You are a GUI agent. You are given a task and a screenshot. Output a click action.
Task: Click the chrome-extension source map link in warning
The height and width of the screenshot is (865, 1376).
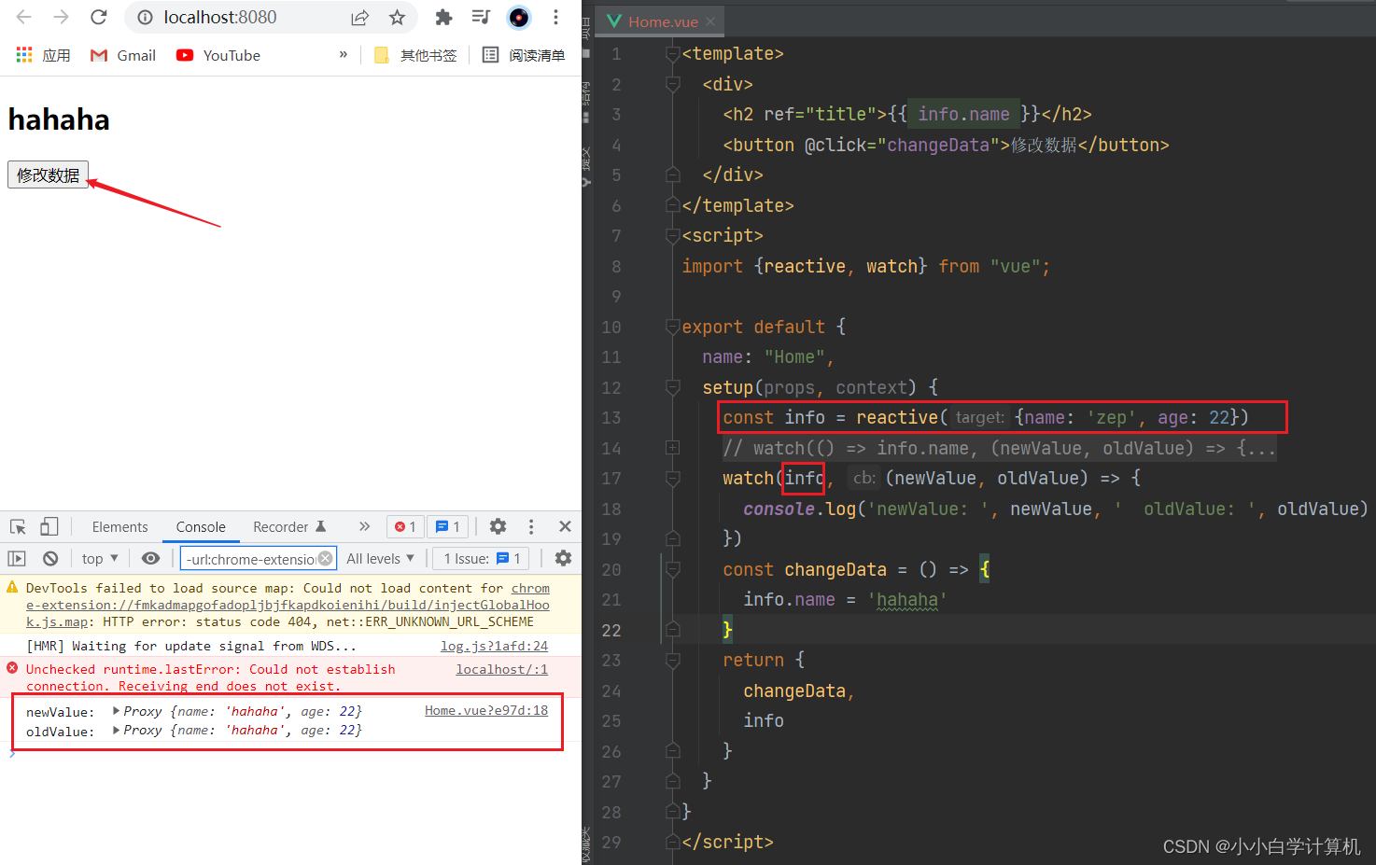tap(288, 605)
